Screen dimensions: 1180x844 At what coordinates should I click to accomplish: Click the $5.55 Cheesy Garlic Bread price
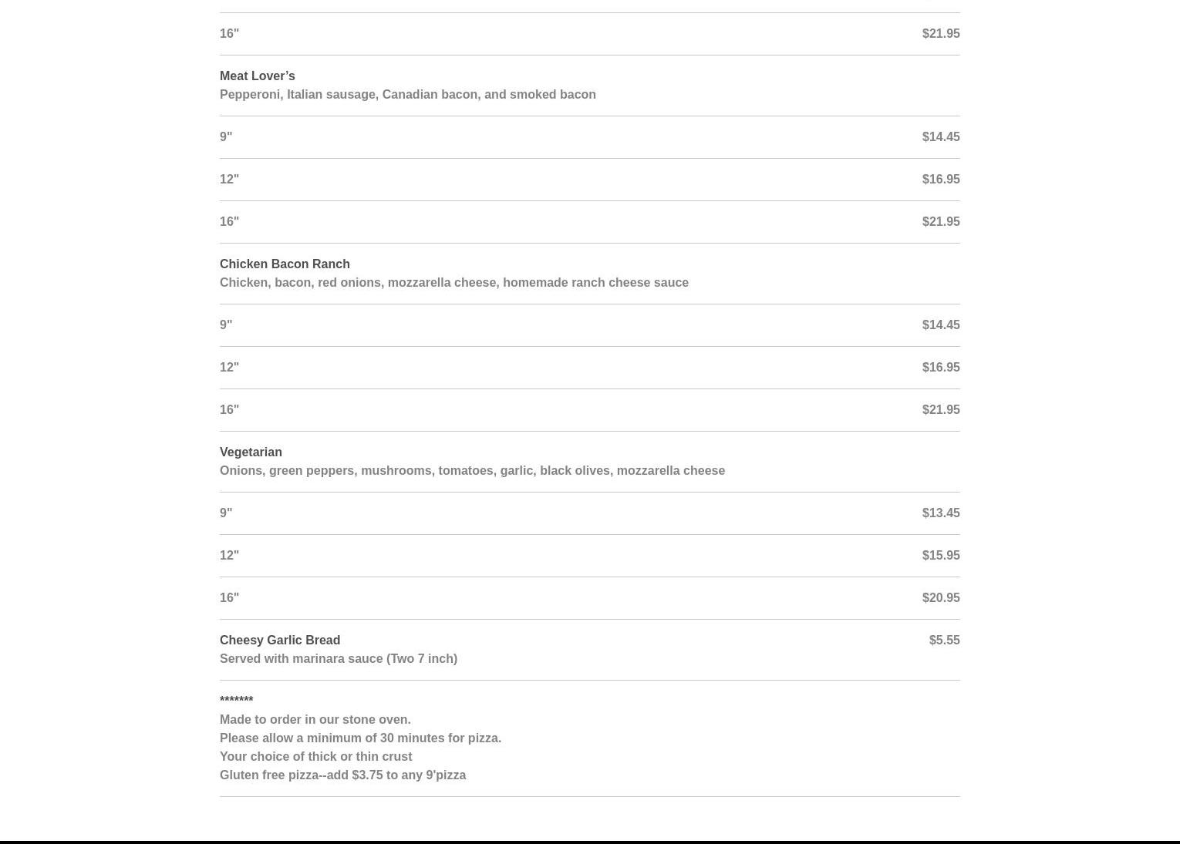pos(944,640)
